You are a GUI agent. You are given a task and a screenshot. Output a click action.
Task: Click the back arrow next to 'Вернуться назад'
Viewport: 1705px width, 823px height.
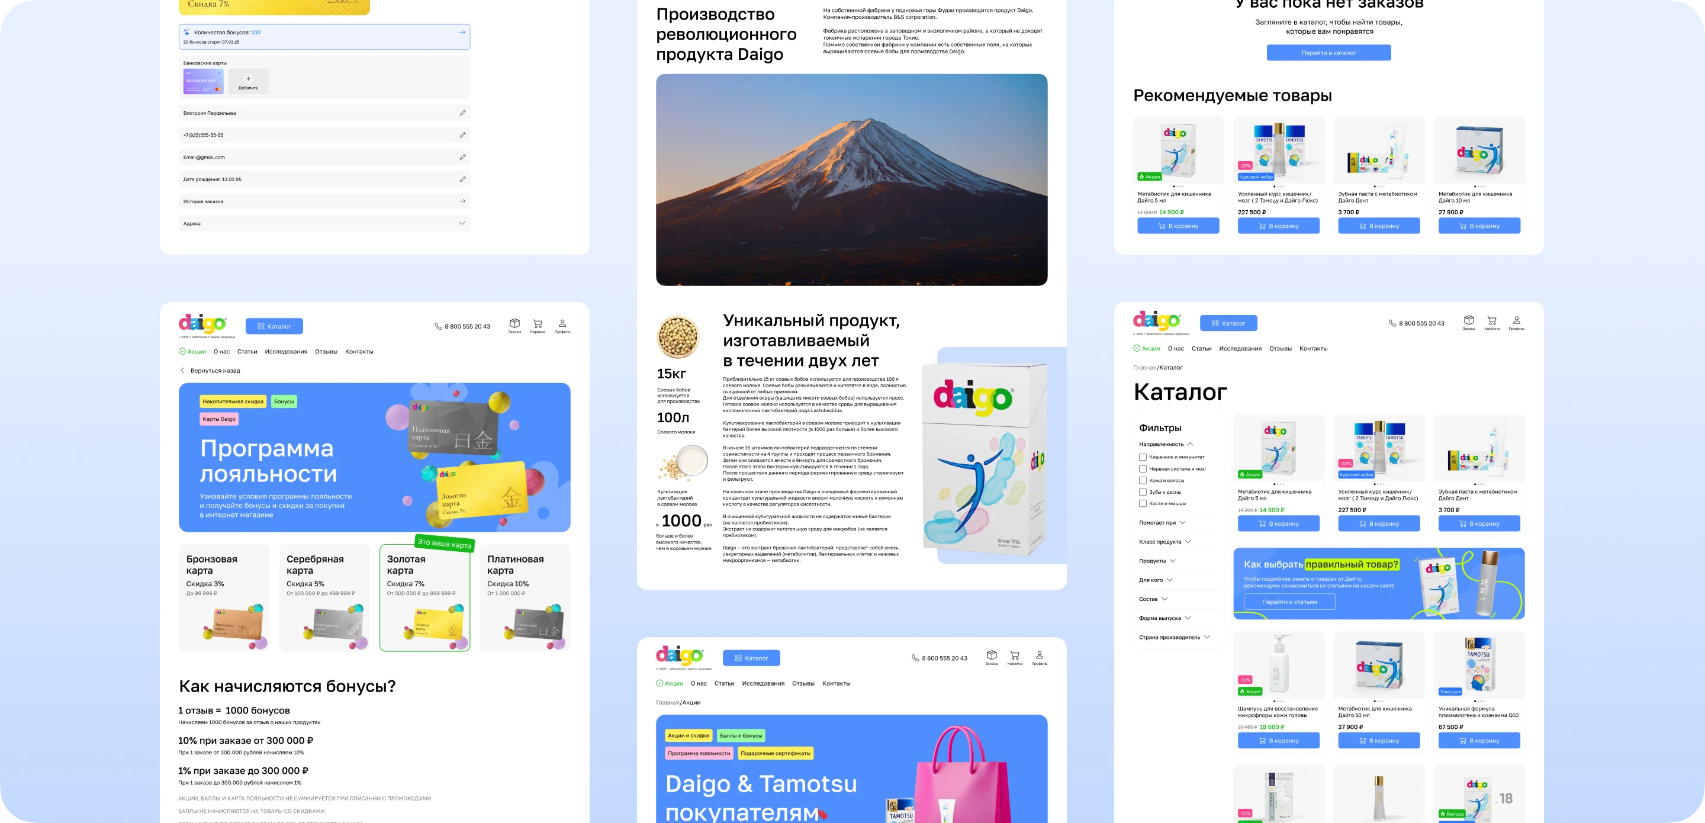184,371
